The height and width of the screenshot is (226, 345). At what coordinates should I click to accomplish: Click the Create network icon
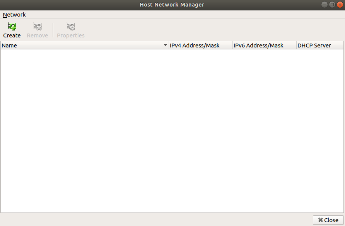click(12, 26)
